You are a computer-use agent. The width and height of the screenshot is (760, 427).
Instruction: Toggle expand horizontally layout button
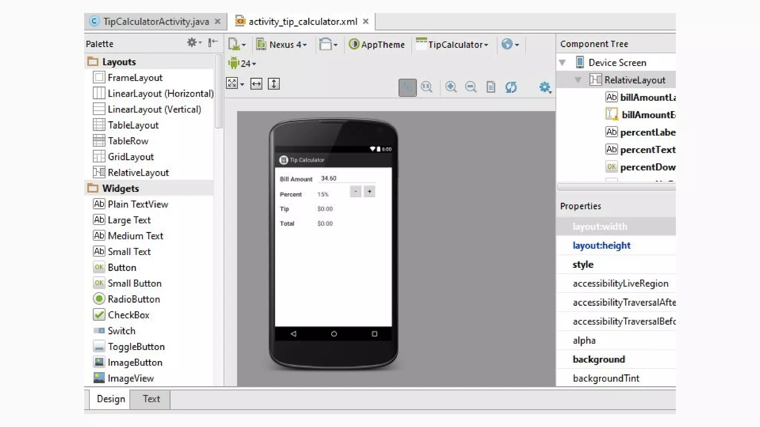click(256, 84)
